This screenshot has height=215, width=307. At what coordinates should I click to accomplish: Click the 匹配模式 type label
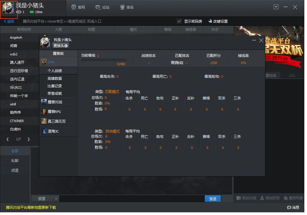tap(112, 92)
